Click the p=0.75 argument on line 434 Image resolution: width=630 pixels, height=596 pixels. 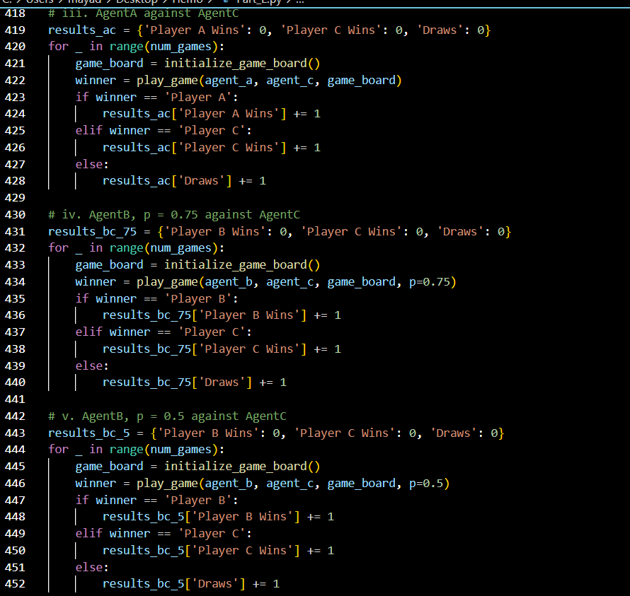point(428,281)
